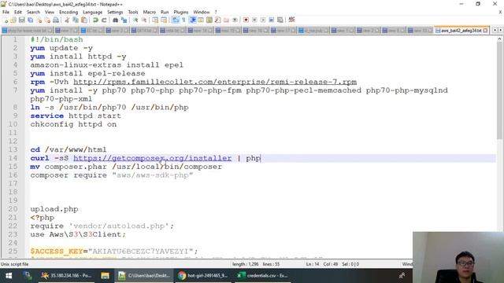Toggle synchronized vertical scrolling icon
Viewport: 504px width, 283px height.
tap(156, 20)
